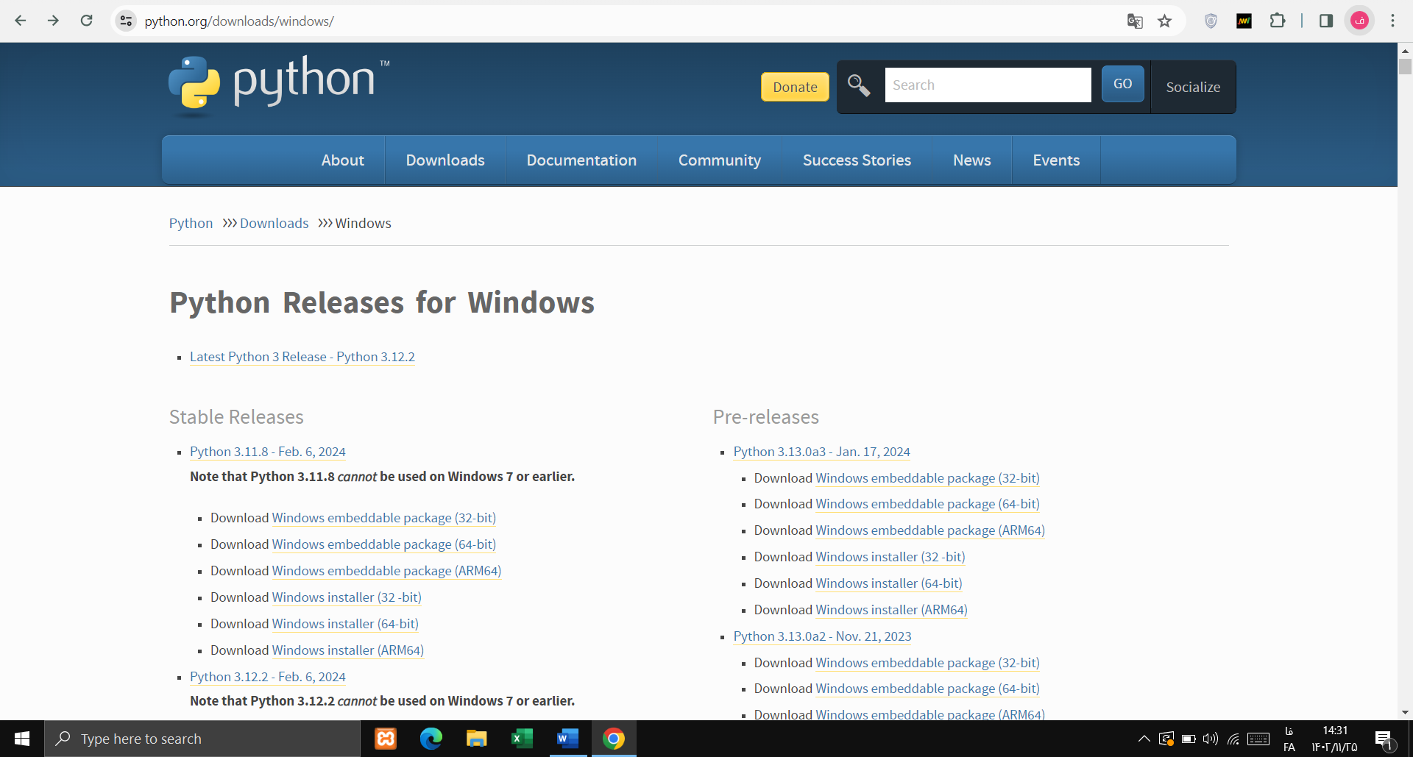Open the Chrome three-dot menu
Viewport: 1413px width, 757px height.
pyautogui.click(x=1392, y=21)
